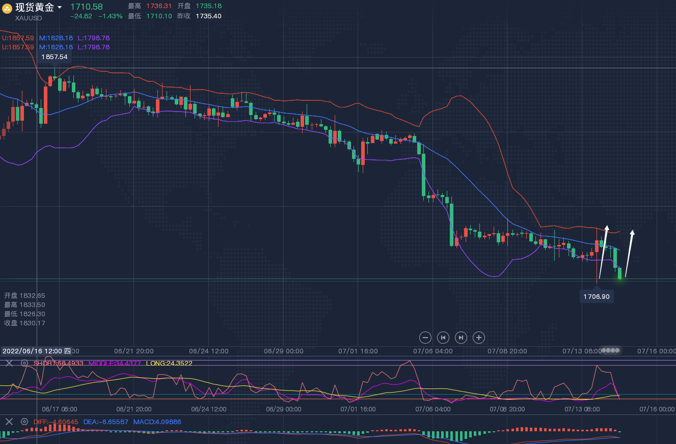Open settings for the SHORT/MIDDLE/LONG indicator
The height and width of the screenshot is (444, 676).
[x=24, y=363]
